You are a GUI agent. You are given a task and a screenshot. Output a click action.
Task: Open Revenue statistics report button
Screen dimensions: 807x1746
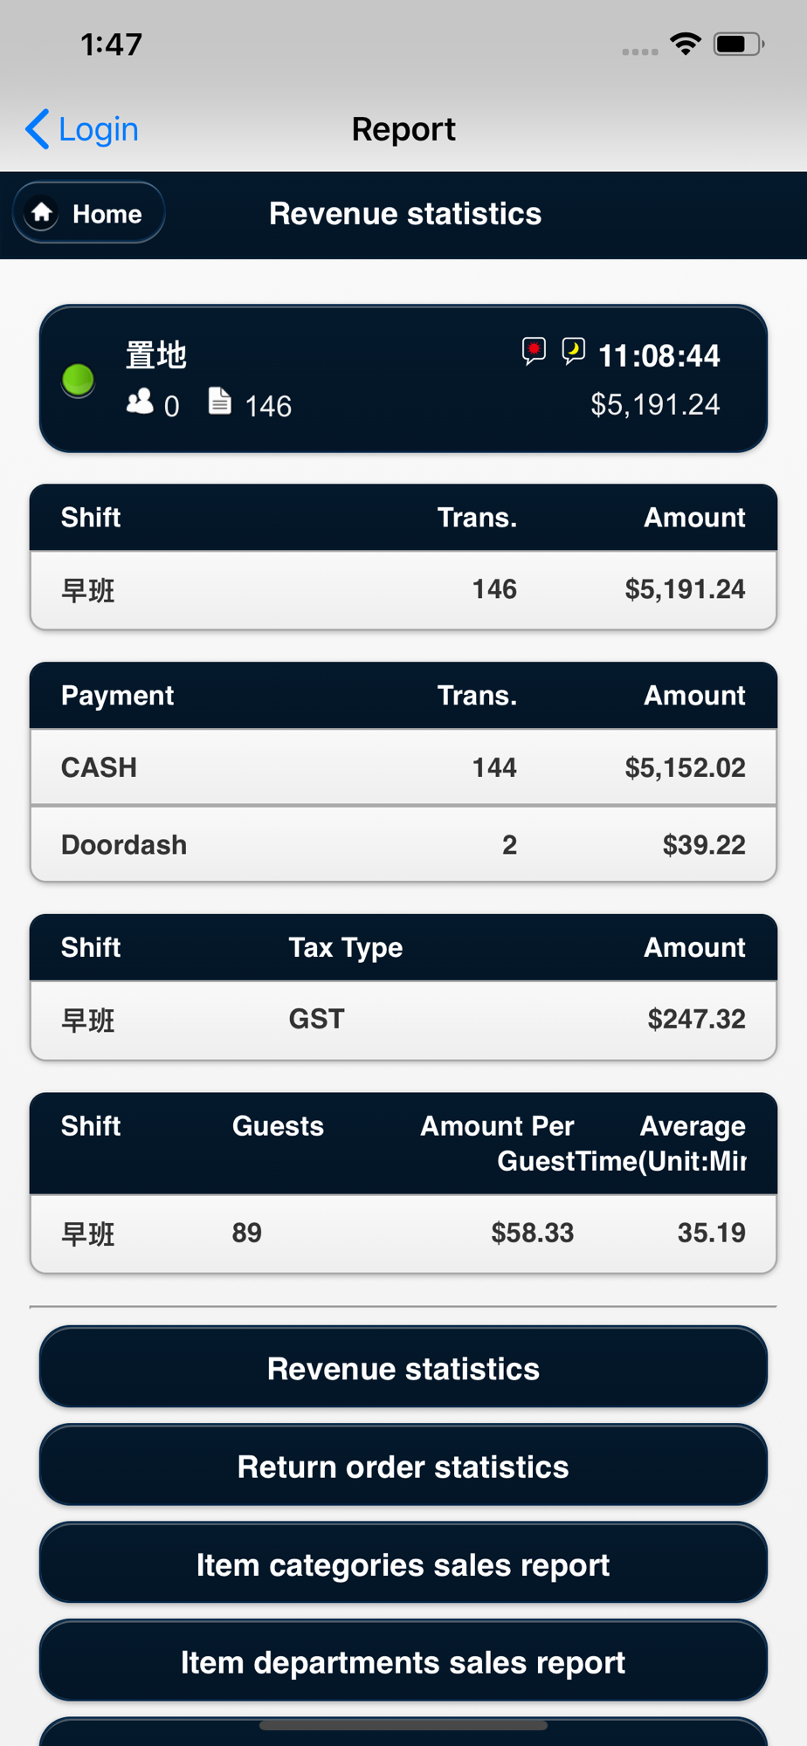click(x=403, y=1367)
